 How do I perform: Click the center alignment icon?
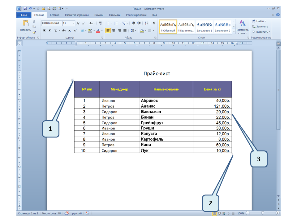point(114,31)
